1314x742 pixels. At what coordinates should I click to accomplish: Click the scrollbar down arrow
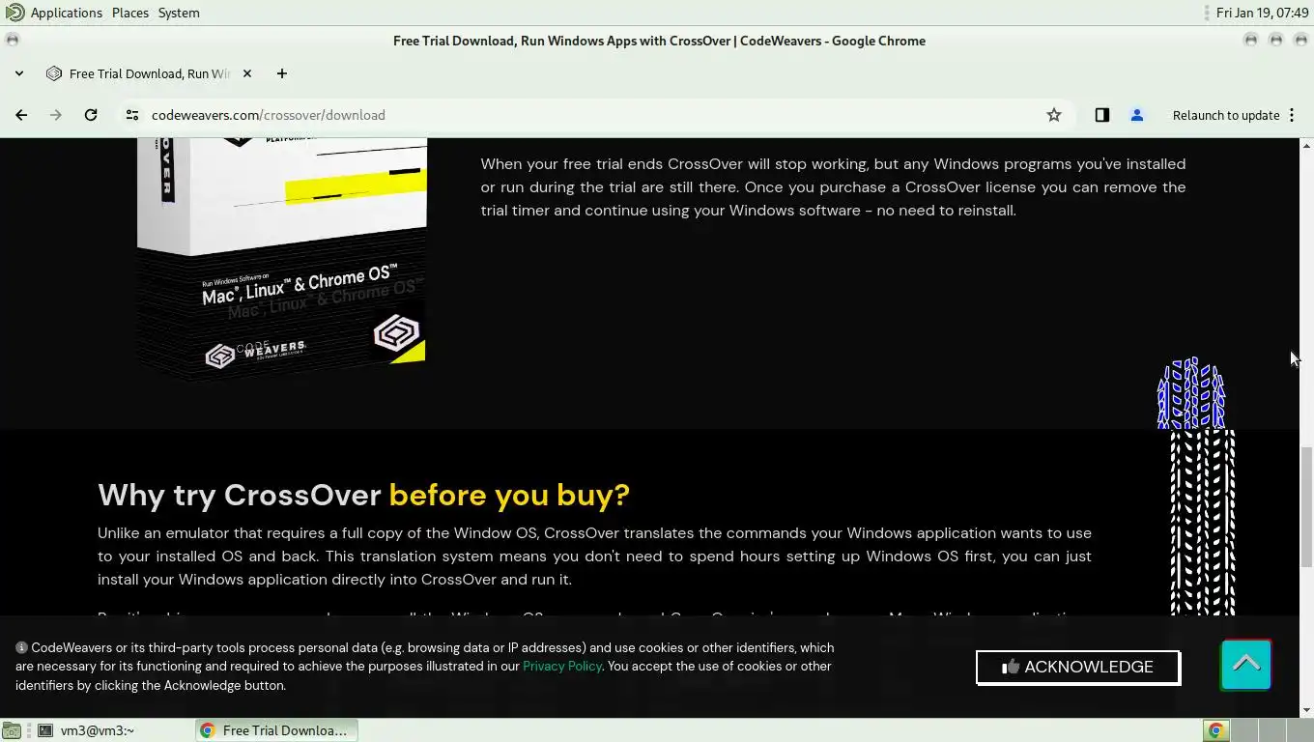click(x=1306, y=710)
